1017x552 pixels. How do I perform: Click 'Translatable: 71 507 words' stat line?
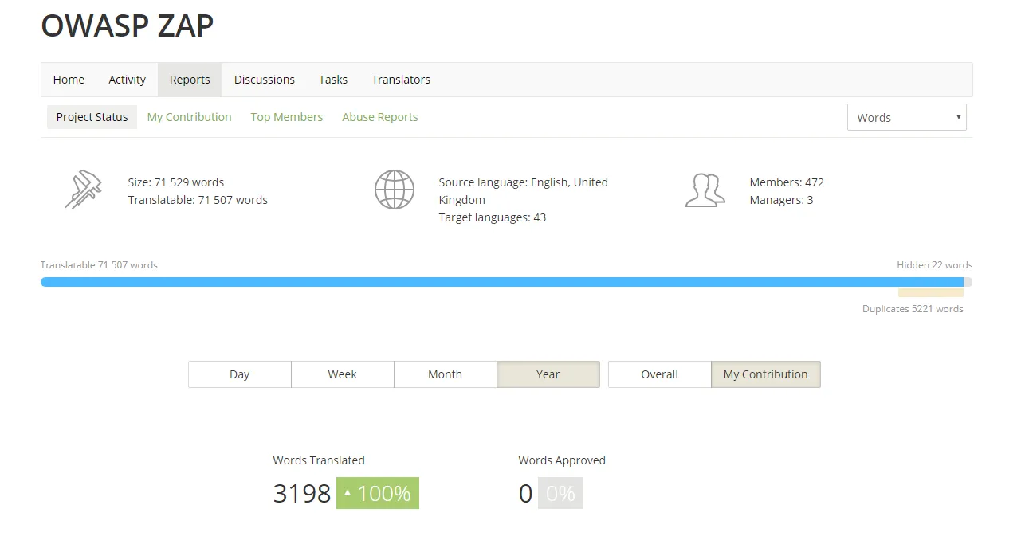click(198, 200)
